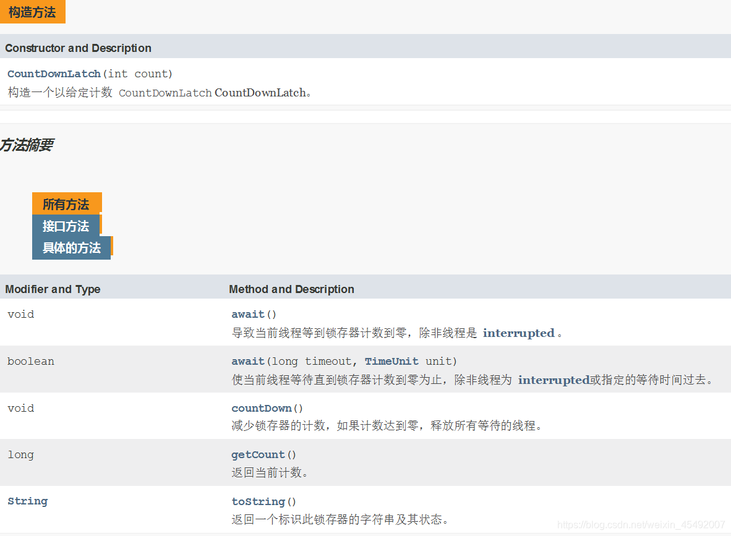Open the CountDownLatch(int count) constructor link
Screen dimensions: 731x536
[54, 74]
